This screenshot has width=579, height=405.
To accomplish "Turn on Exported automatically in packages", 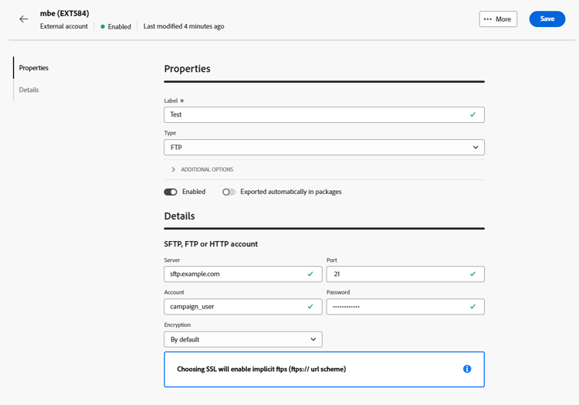I will click(x=229, y=192).
